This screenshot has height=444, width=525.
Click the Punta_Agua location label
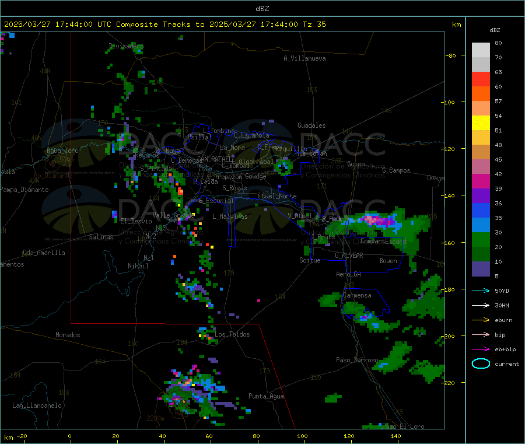coord(266,396)
